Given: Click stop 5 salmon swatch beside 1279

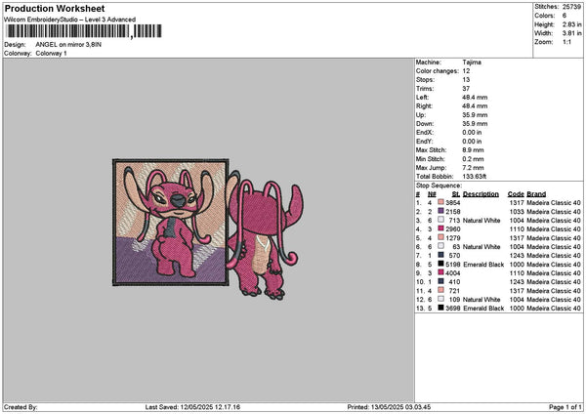Looking at the screenshot, I should tap(441, 237).
